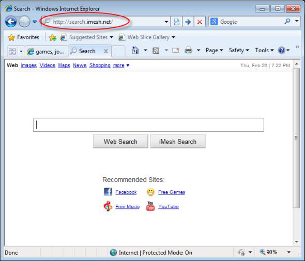Viewport: 305px width, 261px height.
Task: Click the globe Internet zone status icon
Action: click(x=113, y=253)
